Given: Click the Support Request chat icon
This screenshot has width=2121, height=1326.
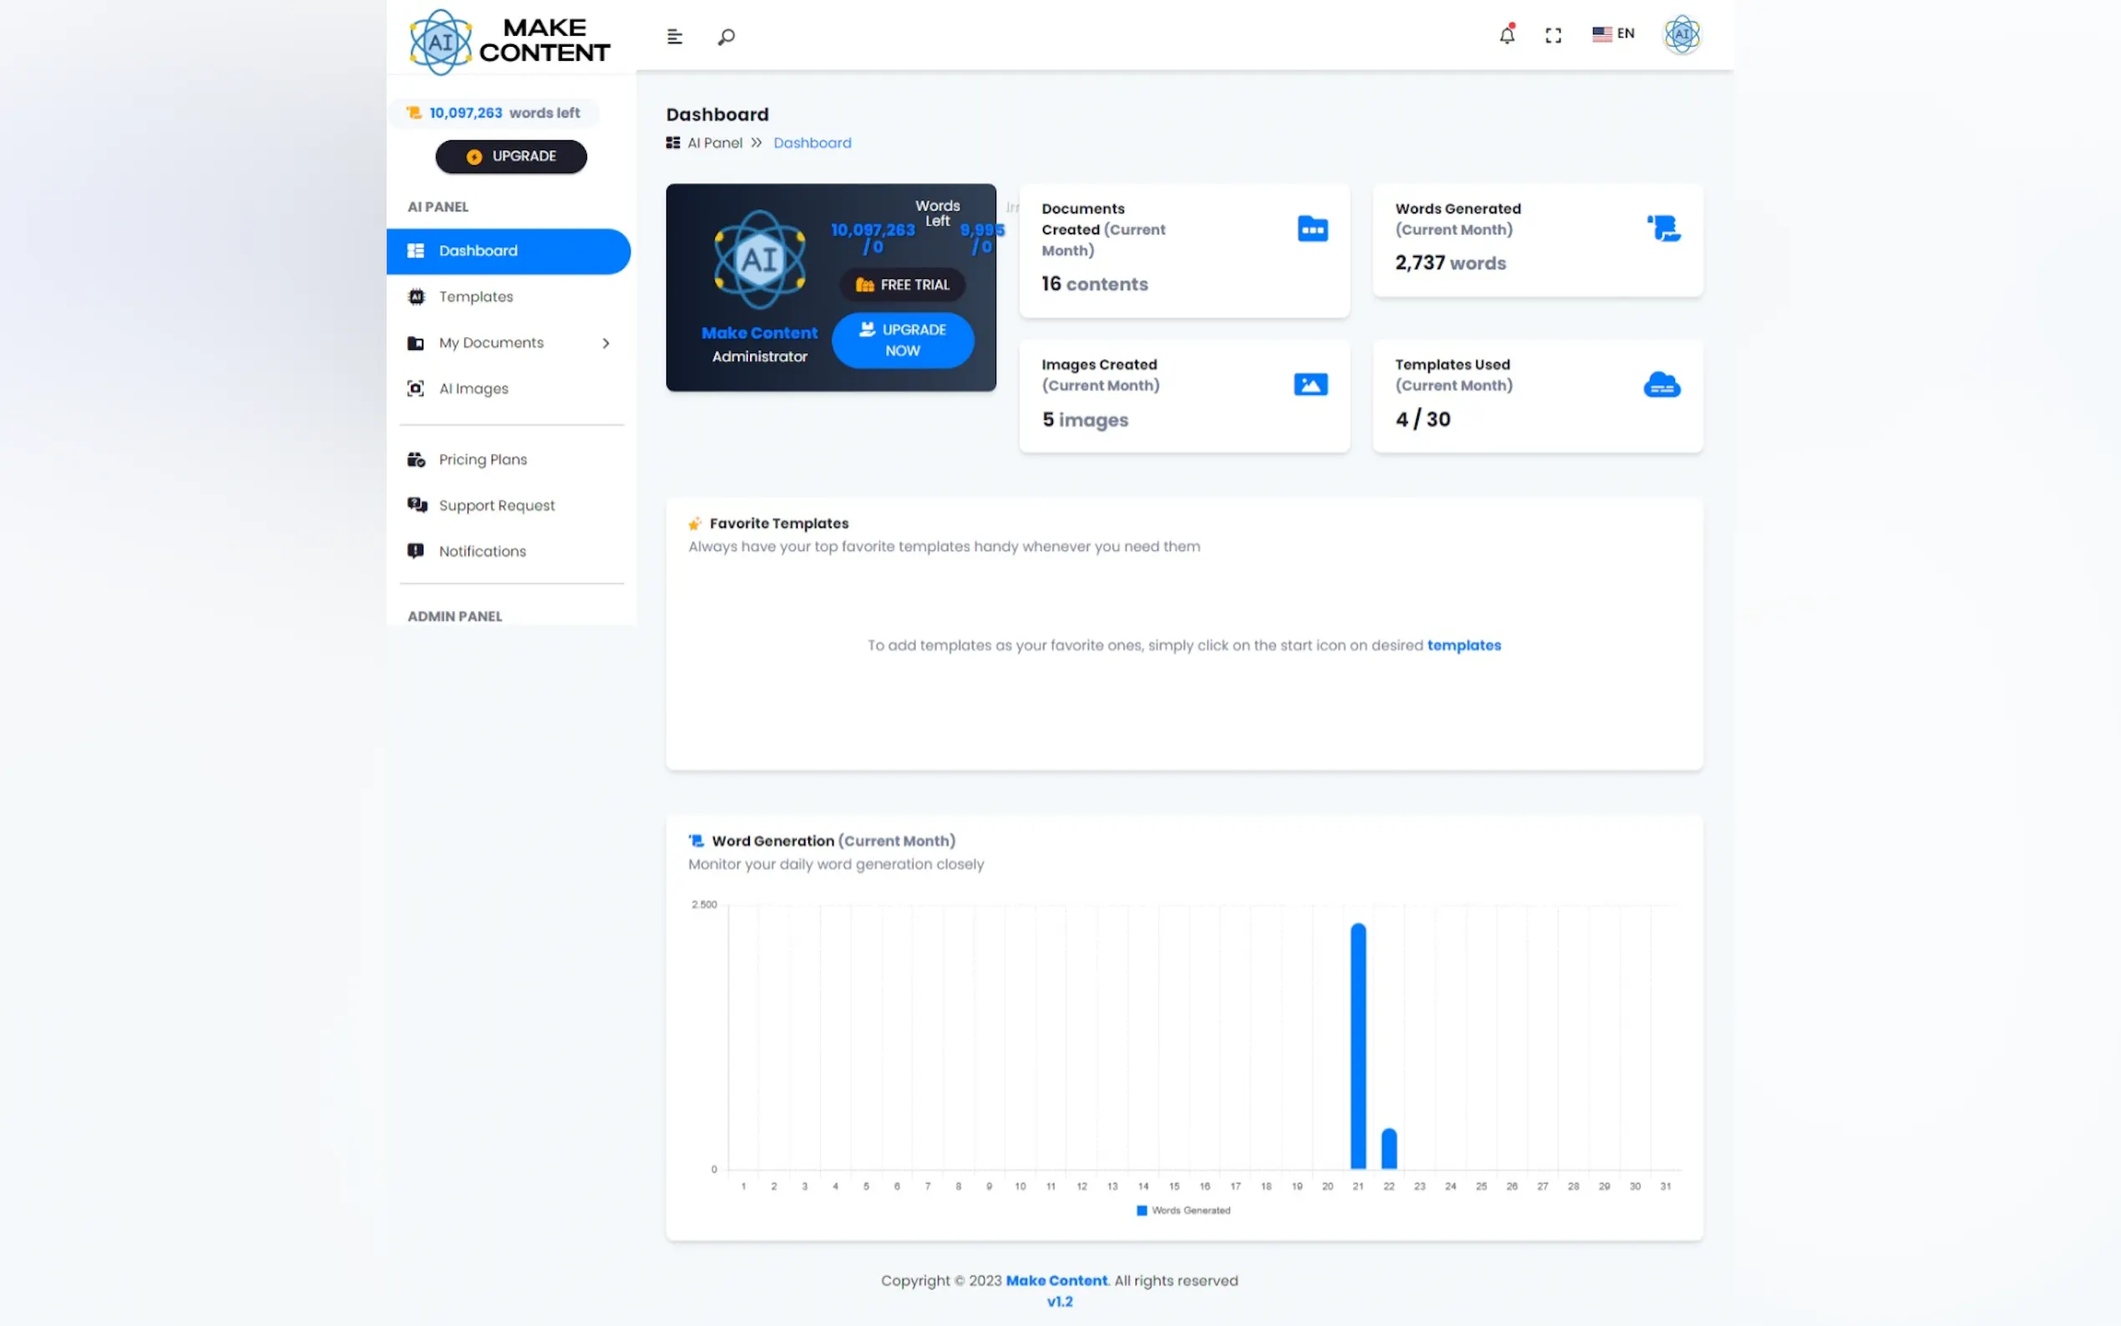Looking at the screenshot, I should 417,505.
